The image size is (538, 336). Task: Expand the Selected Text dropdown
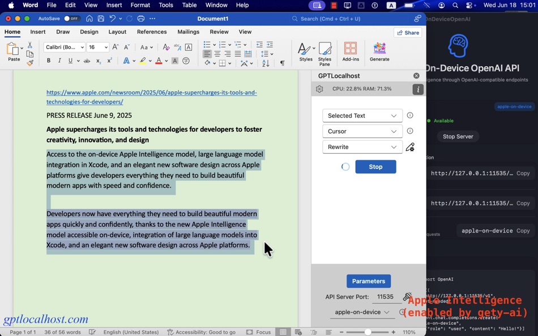pyautogui.click(x=362, y=115)
